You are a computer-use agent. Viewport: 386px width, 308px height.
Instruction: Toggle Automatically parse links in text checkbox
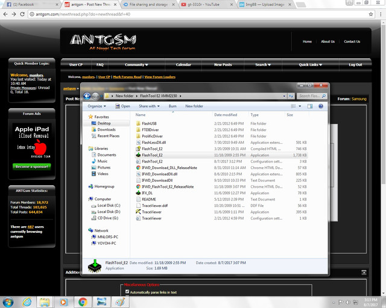coord(127,292)
